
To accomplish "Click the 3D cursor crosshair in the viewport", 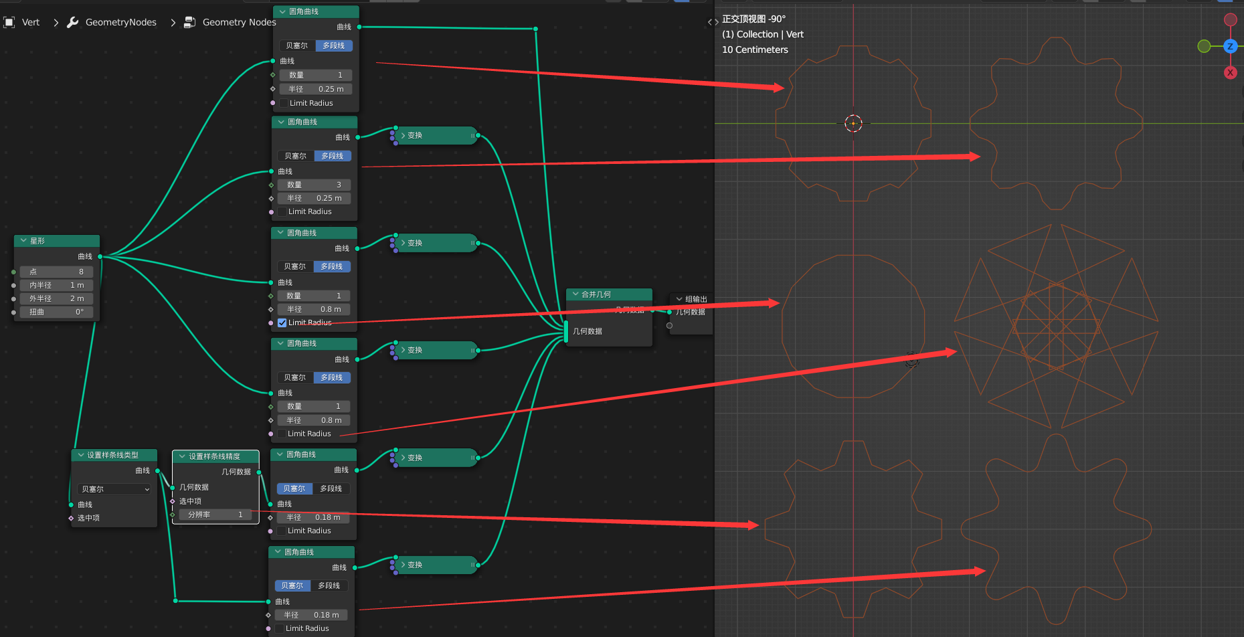I will pos(853,123).
